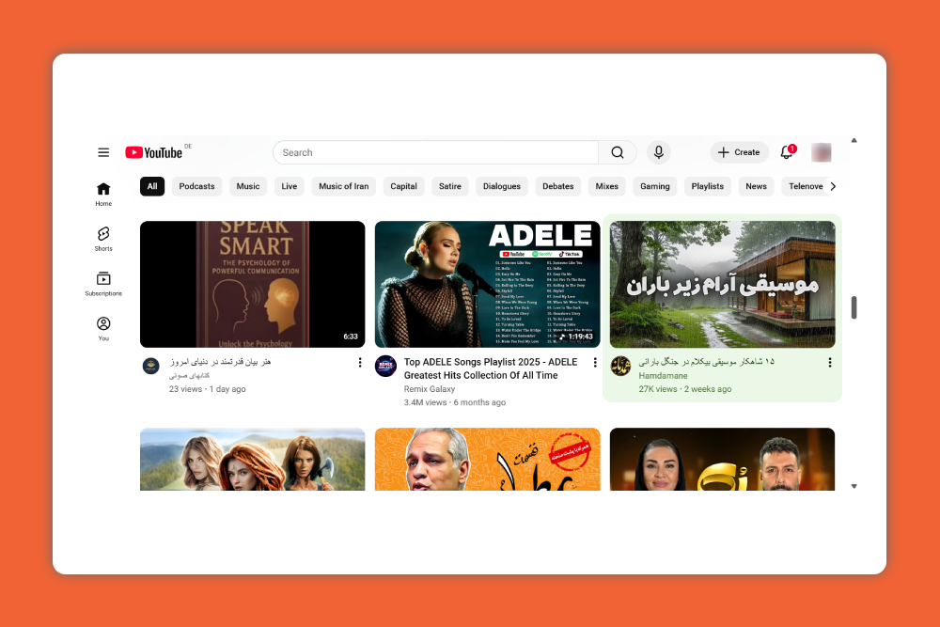Select the Music of Iran chip
Image resolution: width=940 pixels, height=627 pixels.
click(343, 186)
